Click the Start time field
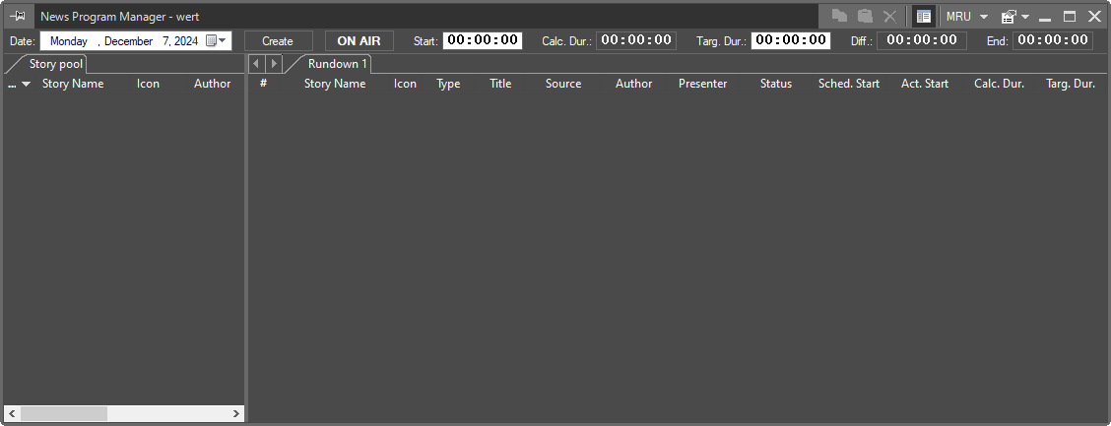This screenshot has width=1111, height=426. (482, 40)
